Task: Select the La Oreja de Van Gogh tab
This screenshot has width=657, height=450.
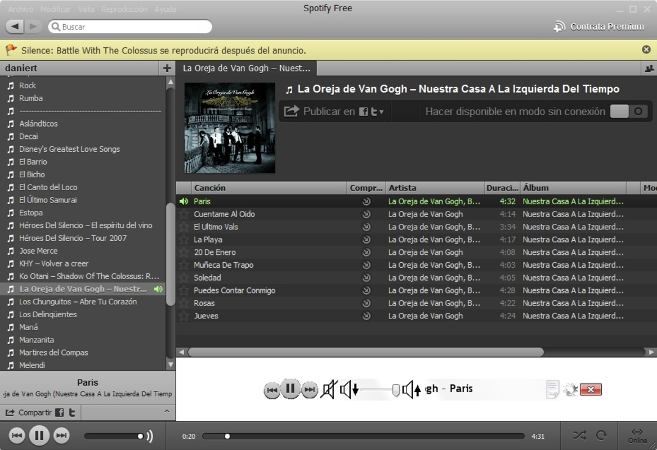Action: click(x=247, y=68)
